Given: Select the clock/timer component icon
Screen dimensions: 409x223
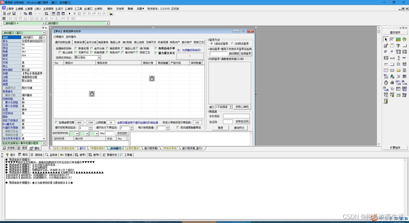Looking at the screenshot, I should click(x=386, y=82).
